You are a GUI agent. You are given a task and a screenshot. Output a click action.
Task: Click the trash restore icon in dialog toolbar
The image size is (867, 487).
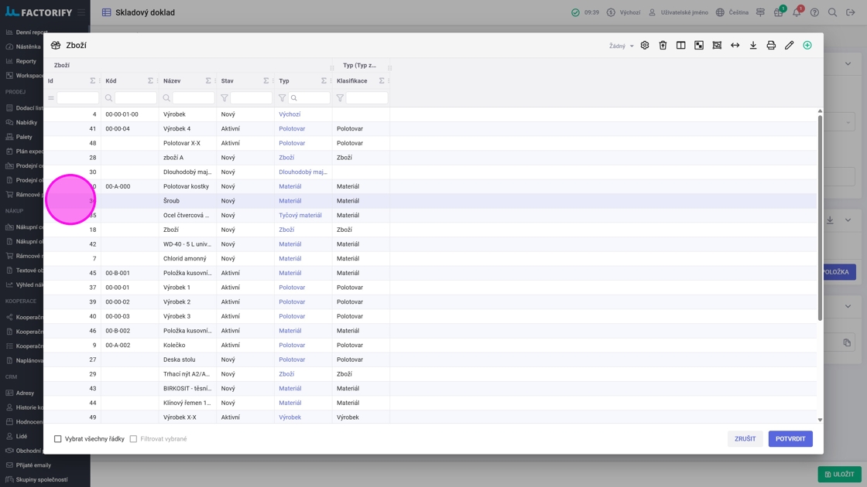tap(663, 46)
